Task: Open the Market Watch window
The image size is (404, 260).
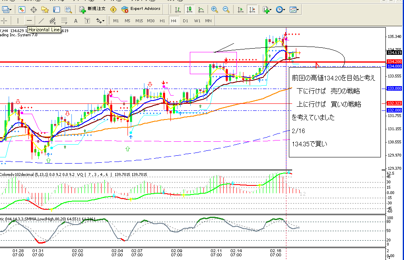Action: pyautogui.click(x=21, y=10)
